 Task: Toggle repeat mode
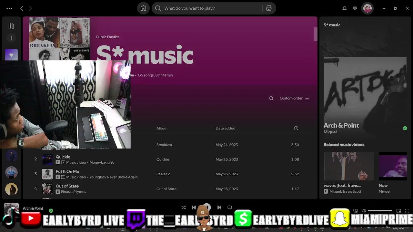click(230, 208)
